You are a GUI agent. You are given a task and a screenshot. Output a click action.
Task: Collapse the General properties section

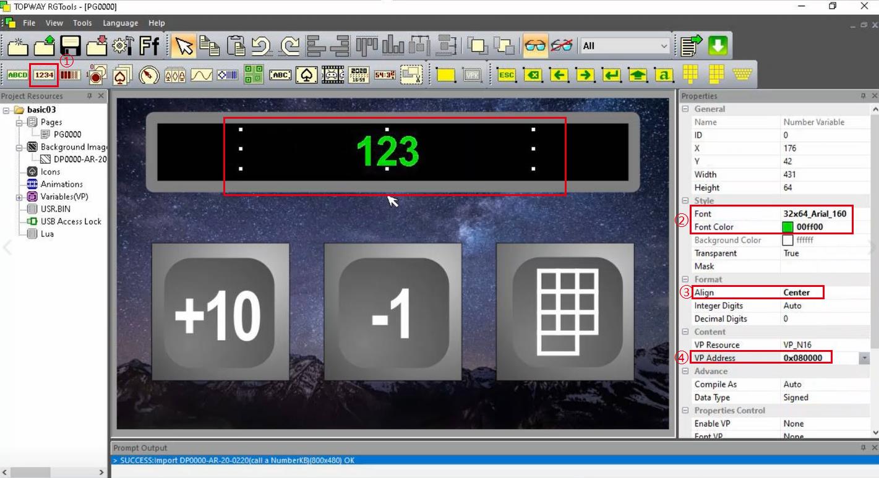click(685, 109)
